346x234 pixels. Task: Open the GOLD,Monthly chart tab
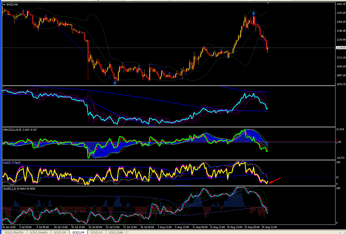click(x=14, y=232)
